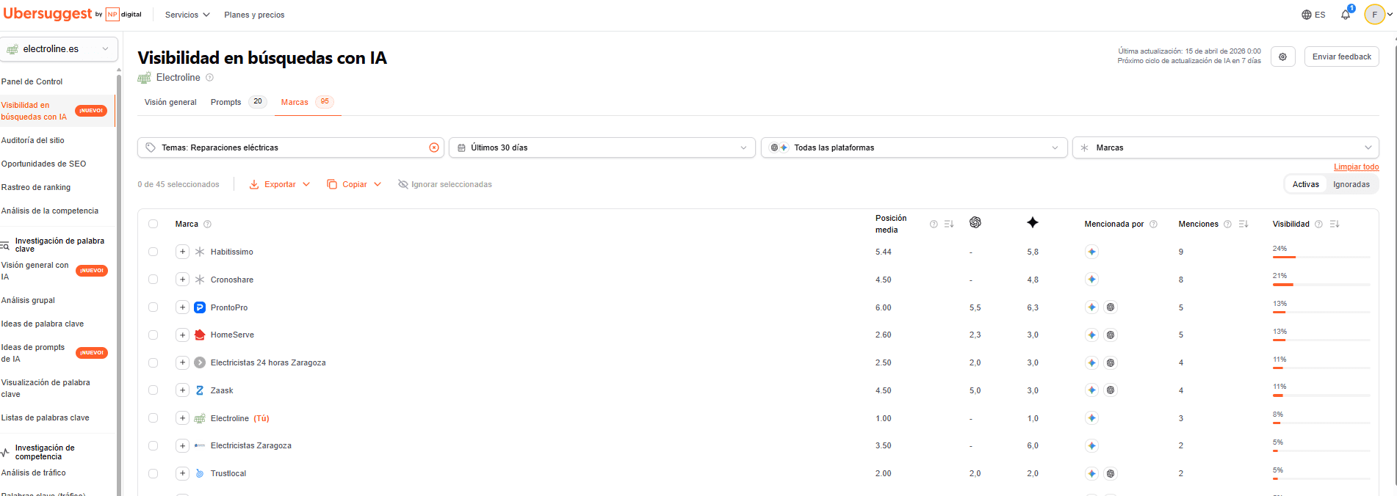Sort by Visibilidad column icon
This screenshot has height=496, width=1397.
click(1335, 224)
